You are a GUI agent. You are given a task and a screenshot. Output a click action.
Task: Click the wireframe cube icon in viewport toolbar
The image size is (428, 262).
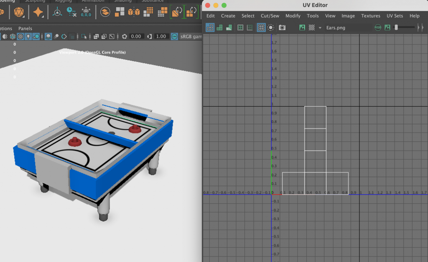coord(13,36)
